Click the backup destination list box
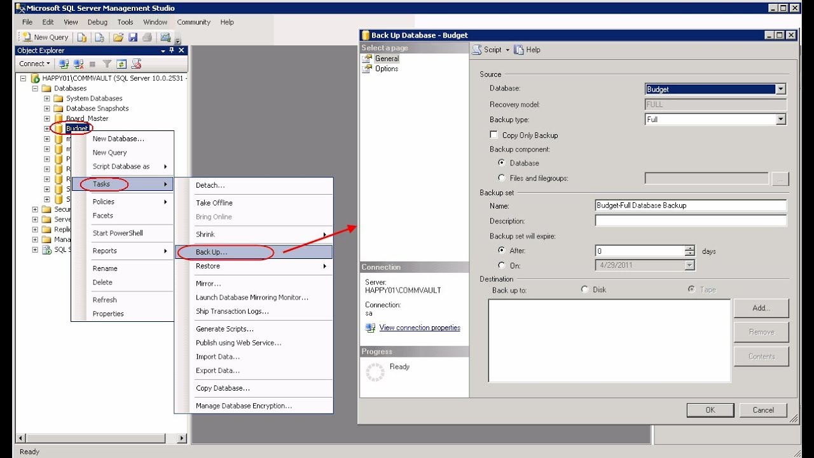Screen dimensions: 814x458 click(609, 341)
